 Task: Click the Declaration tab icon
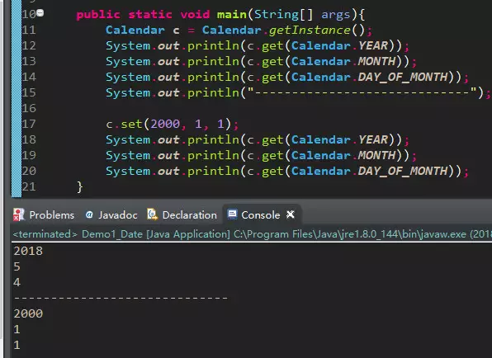pos(153,214)
